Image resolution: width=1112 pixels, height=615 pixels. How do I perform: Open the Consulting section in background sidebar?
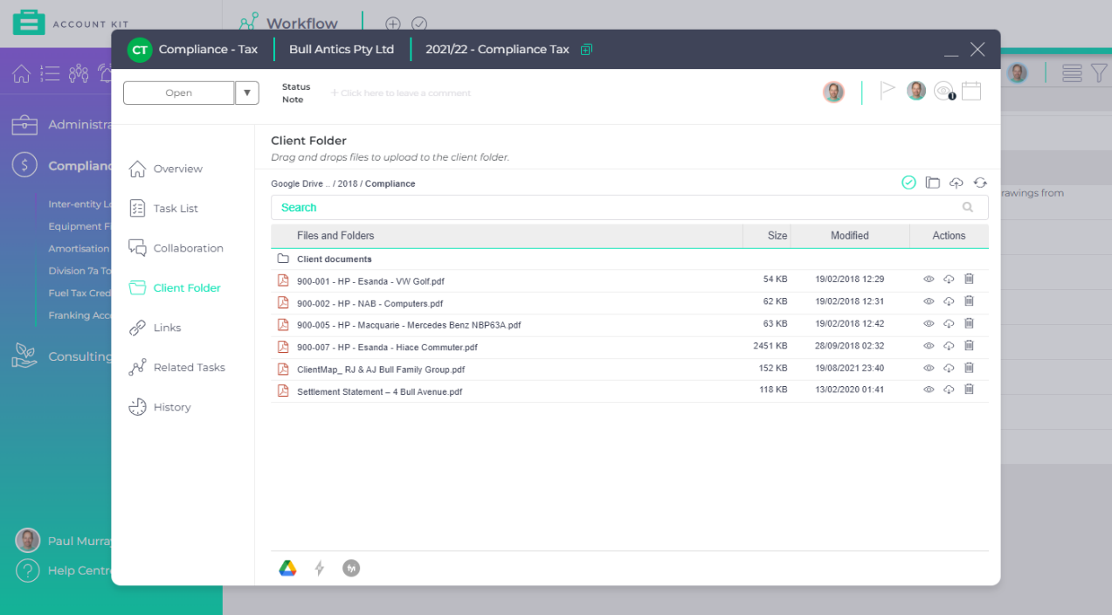pyautogui.click(x=61, y=356)
